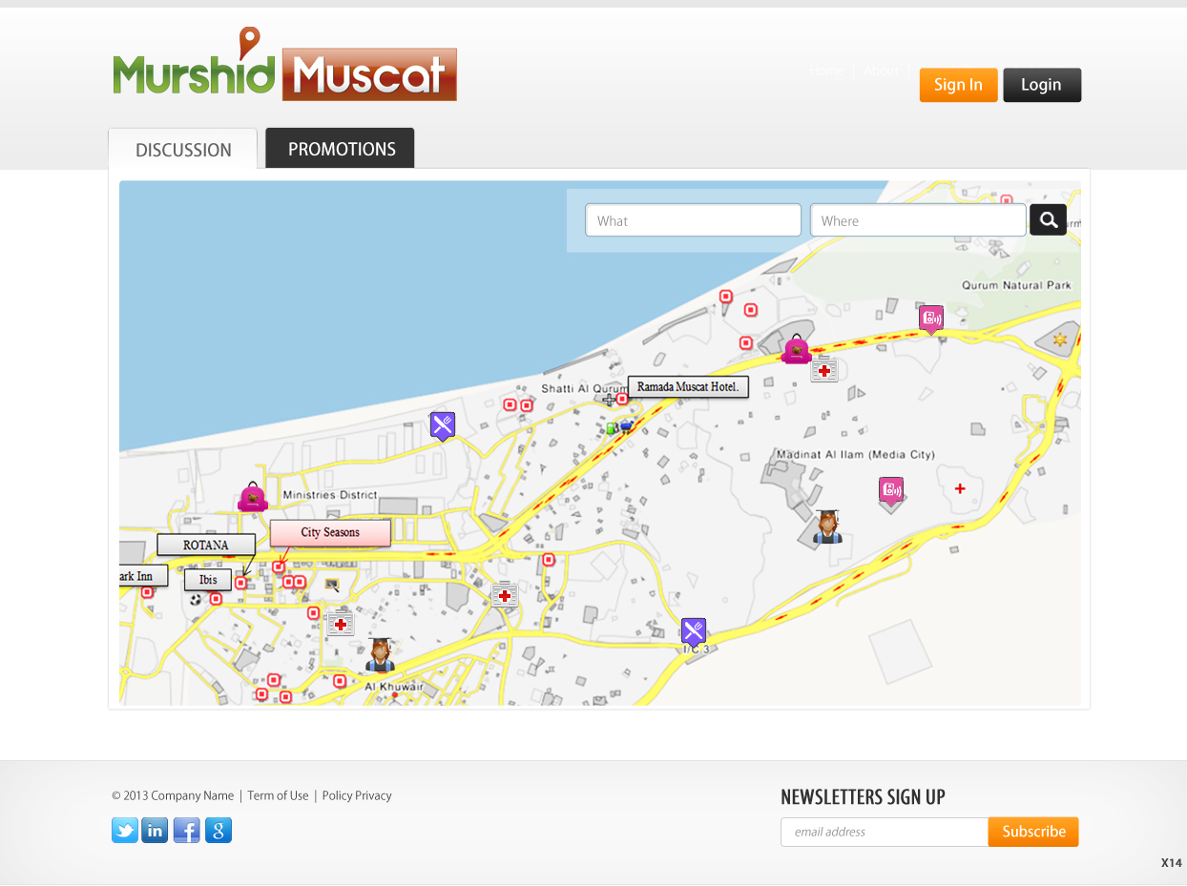Image resolution: width=1187 pixels, height=886 pixels.
Task: Click the Murshid Muscat logo
Action: pos(284,65)
